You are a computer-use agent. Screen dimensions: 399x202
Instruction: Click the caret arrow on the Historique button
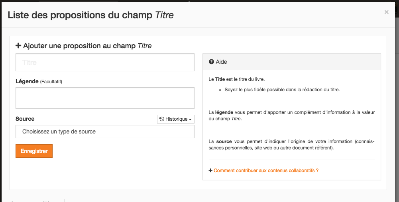point(190,119)
